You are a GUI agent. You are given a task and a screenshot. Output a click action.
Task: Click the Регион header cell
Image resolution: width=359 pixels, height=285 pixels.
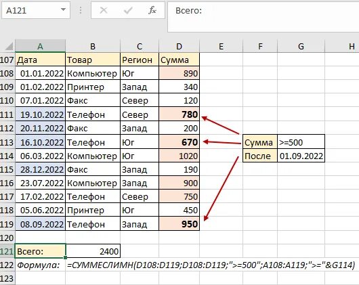140,60
